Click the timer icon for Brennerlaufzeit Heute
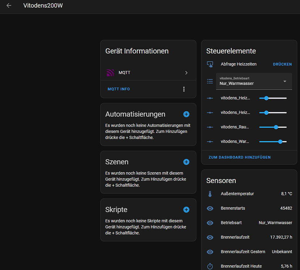300x270 pixels. click(210, 266)
